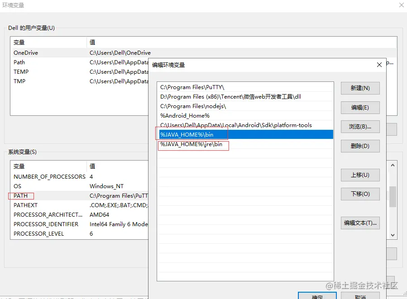The height and width of the screenshot is (299, 407).
Task: Click the 值 column header in system variables
Action: [x=118, y=166]
